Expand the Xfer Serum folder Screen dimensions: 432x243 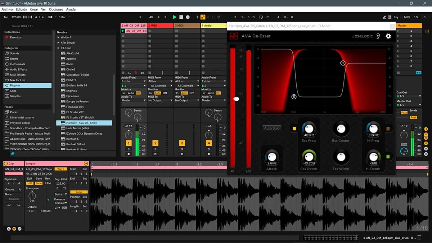59,43
